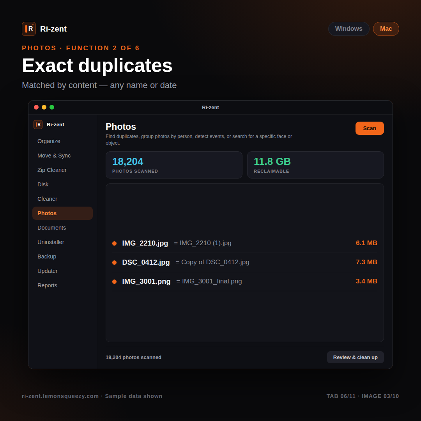Viewport: 421px width, 421px height.
Task: Click the Ri-zent logo icon in page header
Action: 29,29
